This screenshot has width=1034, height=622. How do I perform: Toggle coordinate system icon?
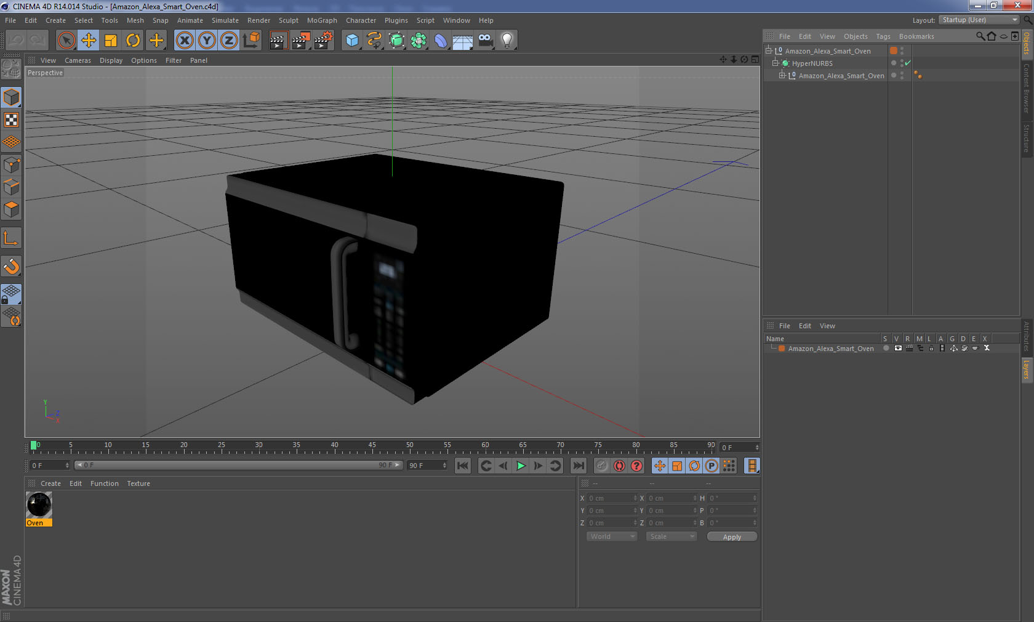(x=251, y=41)
